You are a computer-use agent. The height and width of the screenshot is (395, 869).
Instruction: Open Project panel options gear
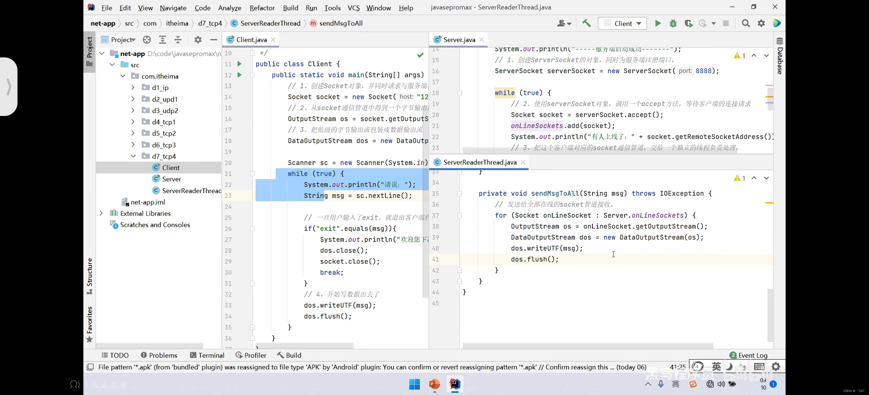198,40
